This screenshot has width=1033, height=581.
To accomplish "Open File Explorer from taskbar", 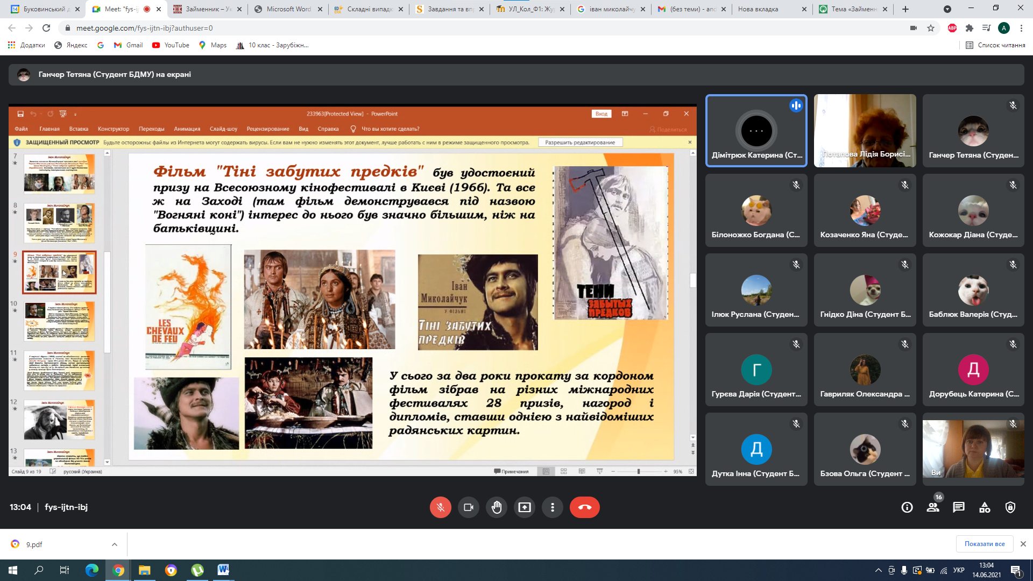I will click(x=144, y=570).
